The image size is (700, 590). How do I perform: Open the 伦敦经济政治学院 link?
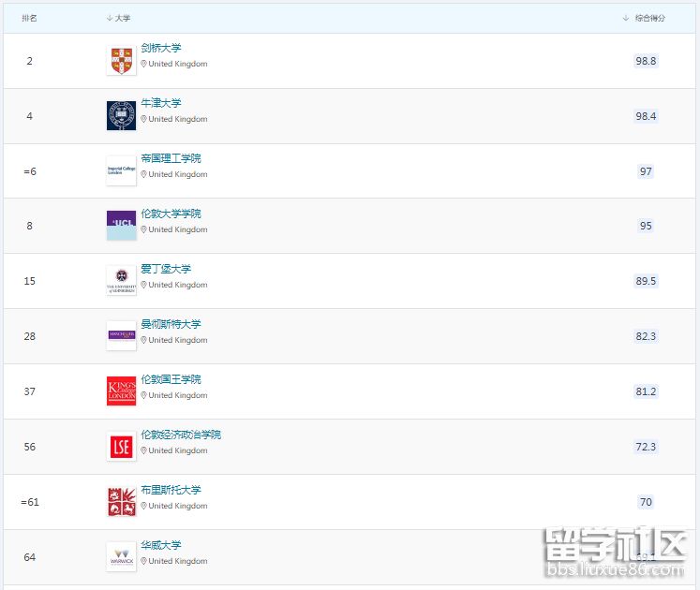point(181,435)
